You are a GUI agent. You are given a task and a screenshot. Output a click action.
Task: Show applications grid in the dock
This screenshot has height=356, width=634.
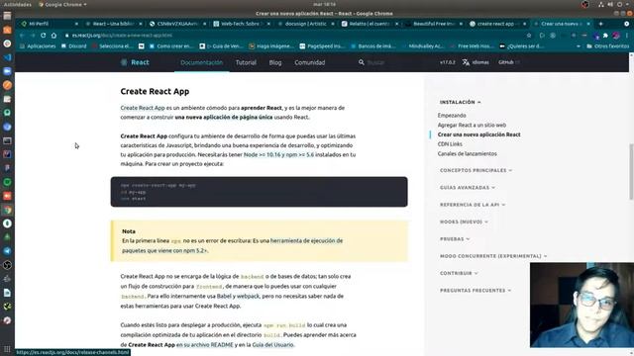(x=7, y=349)
